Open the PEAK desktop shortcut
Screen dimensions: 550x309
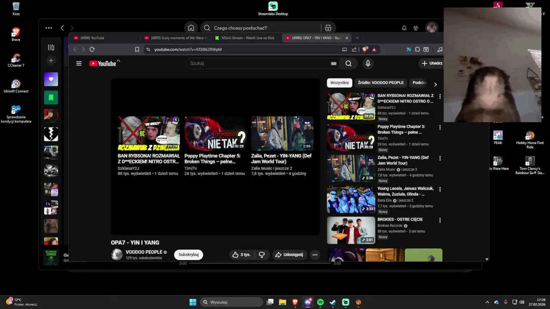498,138
